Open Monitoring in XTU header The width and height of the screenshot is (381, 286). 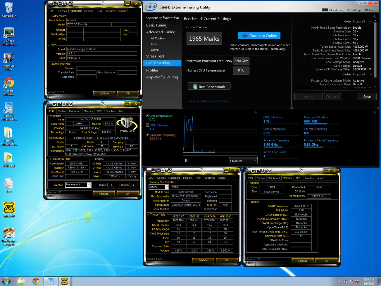pos(333,10)
